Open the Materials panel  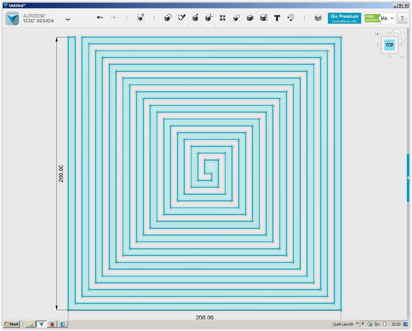(x=318, y=18)
